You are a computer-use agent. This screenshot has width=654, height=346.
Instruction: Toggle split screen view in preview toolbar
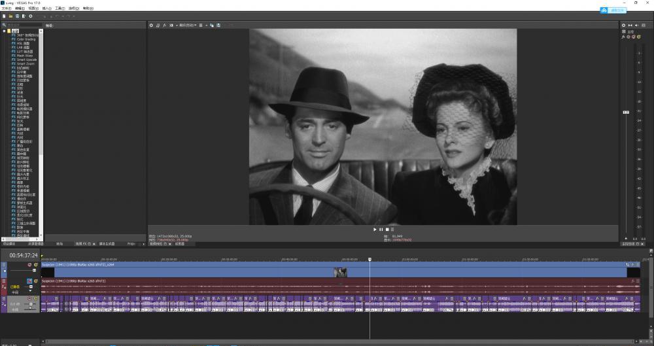[171, 26]
